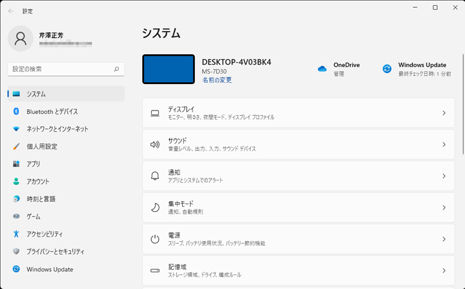Click the blue desktop wallpaper thumbnail
The image size is (465, 289).
click(169, 69)
